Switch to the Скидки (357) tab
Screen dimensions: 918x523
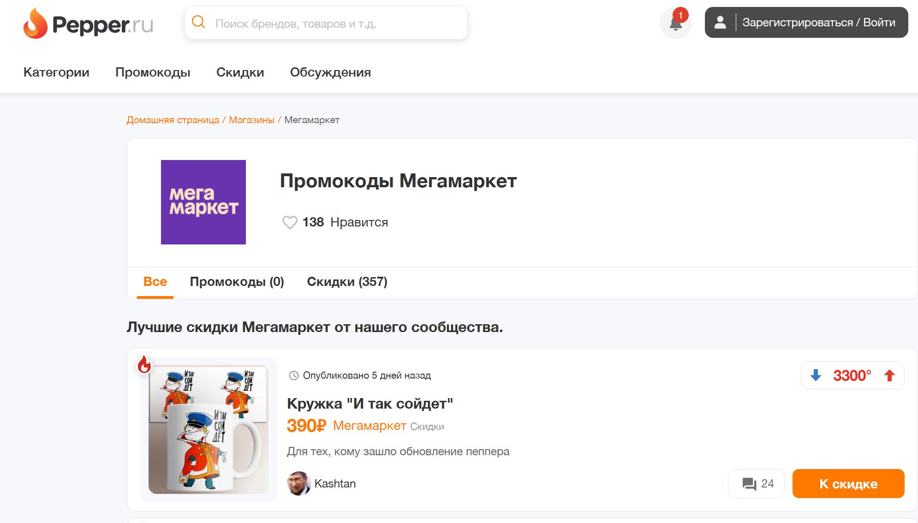coord(347,282)
